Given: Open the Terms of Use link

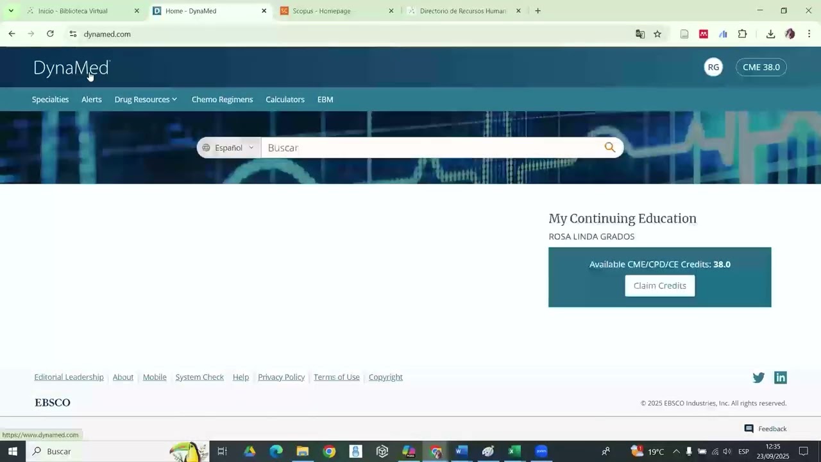Looking at the screenshot, I should 337,377.
